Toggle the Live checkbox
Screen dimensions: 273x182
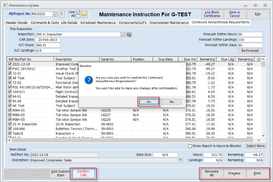coord(79,12)
